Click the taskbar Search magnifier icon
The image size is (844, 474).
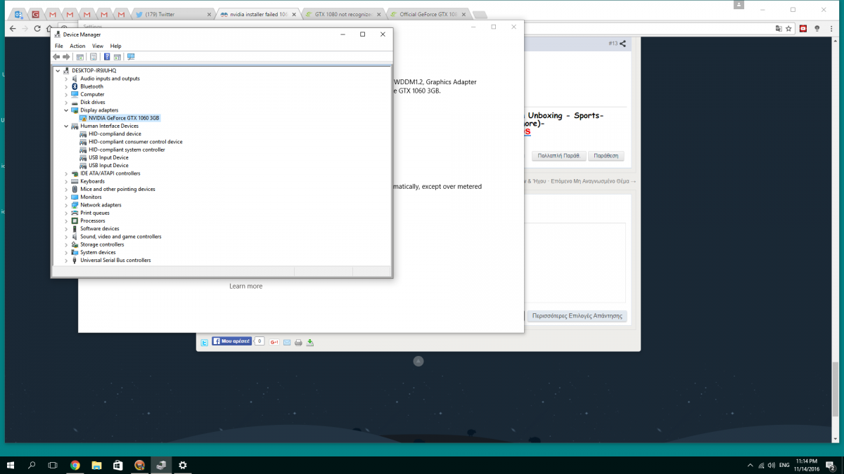[x=32, y=465]
